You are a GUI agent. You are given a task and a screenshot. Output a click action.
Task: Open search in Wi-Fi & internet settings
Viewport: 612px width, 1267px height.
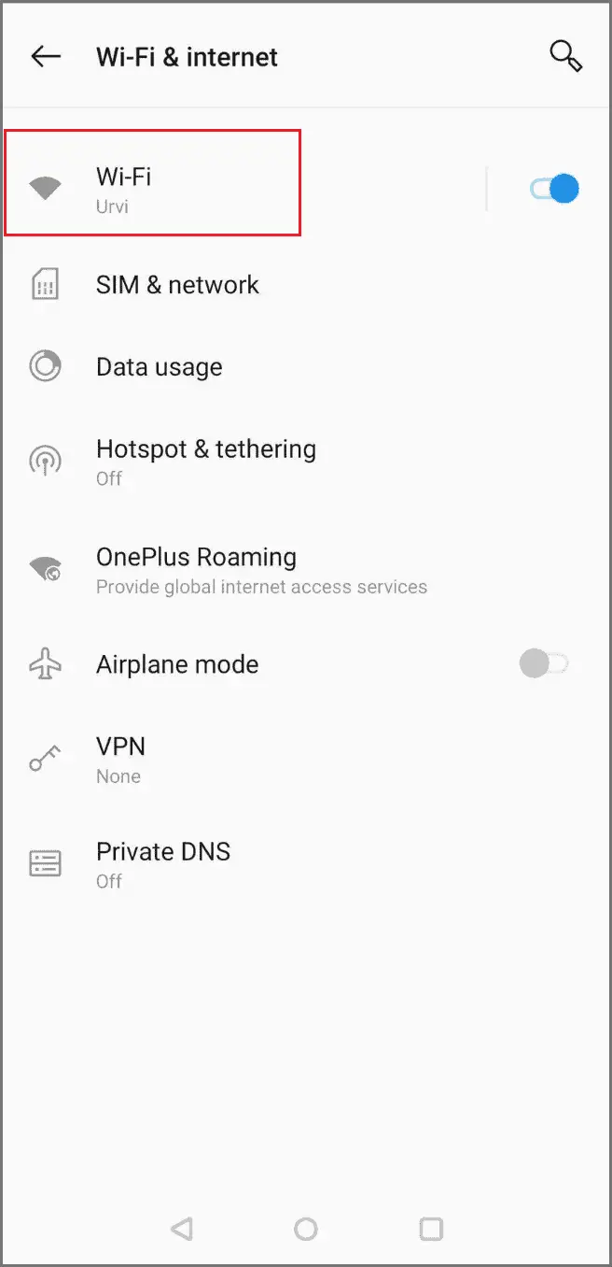coord(566,56)
